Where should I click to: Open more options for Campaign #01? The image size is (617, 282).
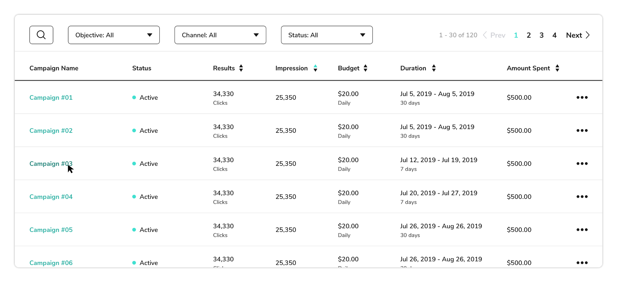(x=582, y=98)
